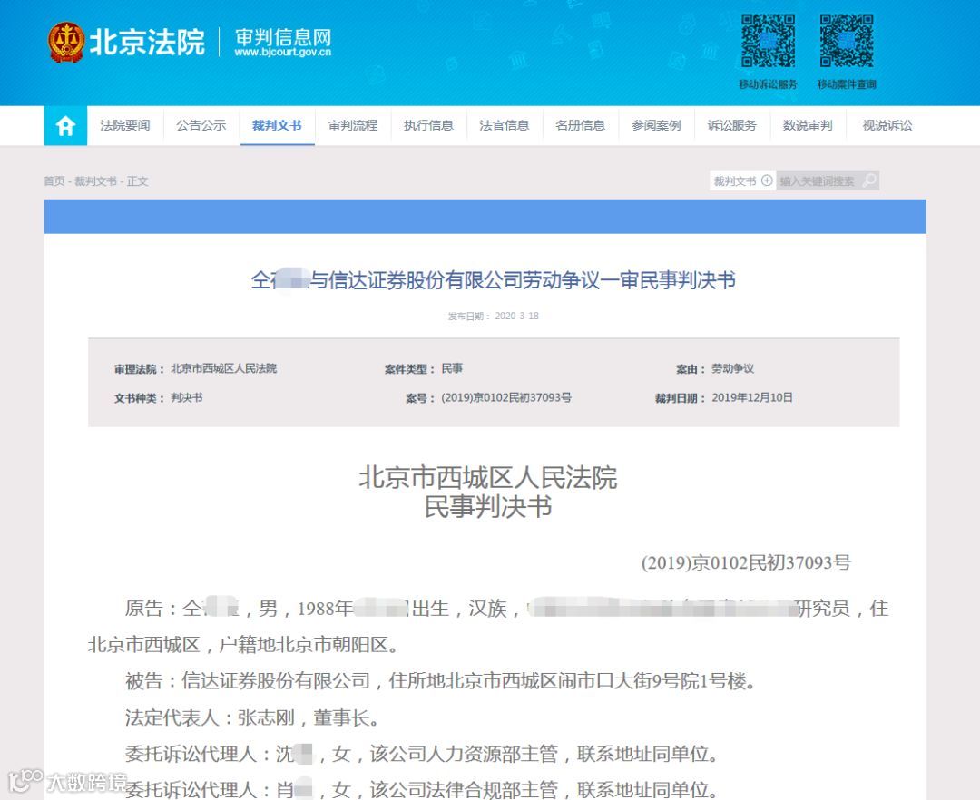Click the case cause value 劳动争议
The width and height of the screenshot is (980, 800).
pyautogui.click(x=732, y=368)
